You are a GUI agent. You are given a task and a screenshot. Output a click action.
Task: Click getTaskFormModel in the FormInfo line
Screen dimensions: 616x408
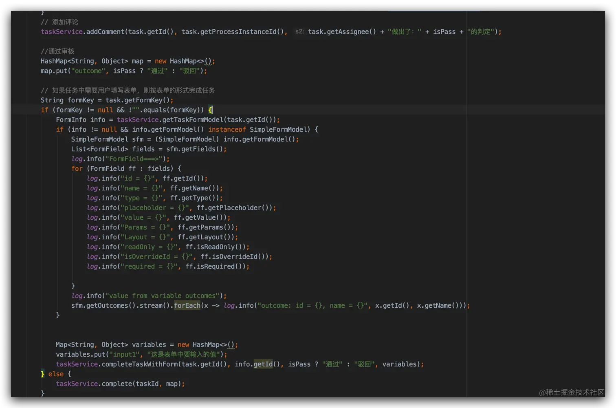point(193,120)
